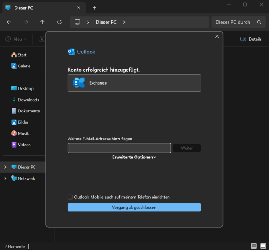Open the Downloads folder in the sidebar
Screen dimensions: 269x250
coord(25,100)
